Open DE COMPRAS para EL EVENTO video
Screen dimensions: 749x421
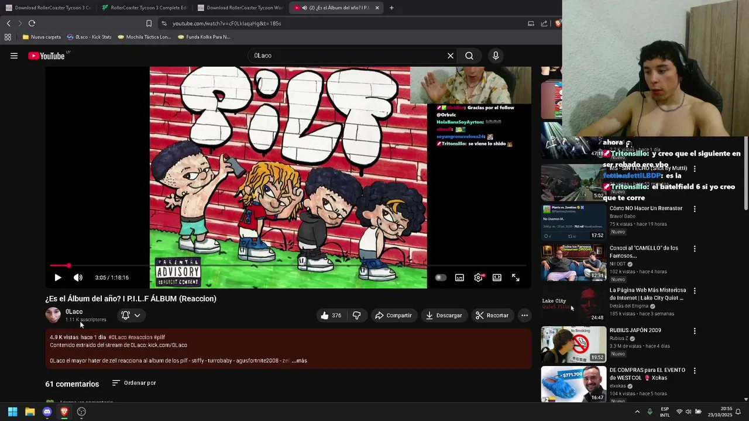point(647,374)
